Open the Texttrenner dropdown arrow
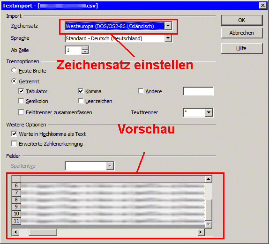The image size is (269, 244). (209, 112)
